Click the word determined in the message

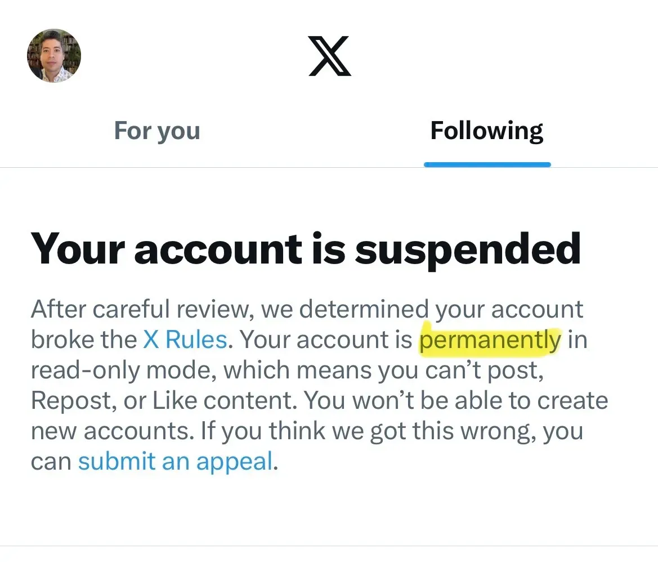364,309
